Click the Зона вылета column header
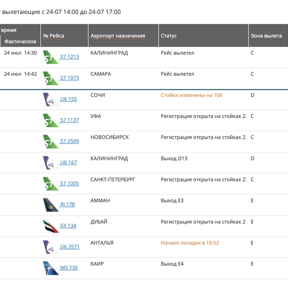This screenshot has width=288, height=288. tap(266, 36)
